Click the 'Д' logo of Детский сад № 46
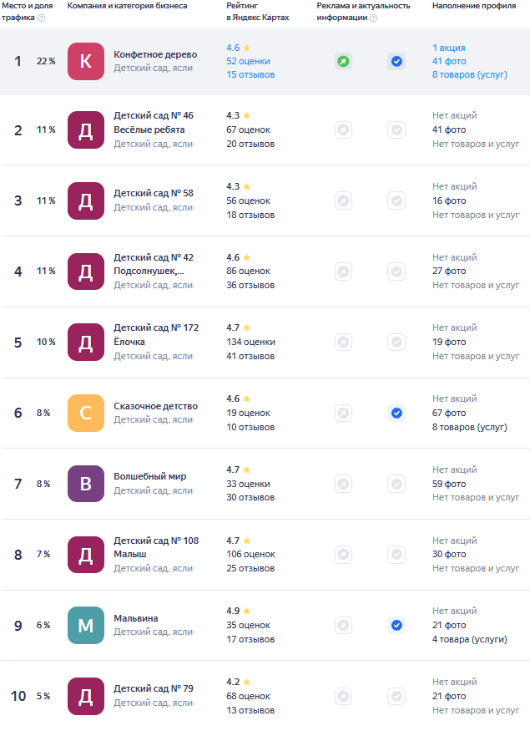The width and height of the screenshot is (530, 731). click(x=86, y=130)
